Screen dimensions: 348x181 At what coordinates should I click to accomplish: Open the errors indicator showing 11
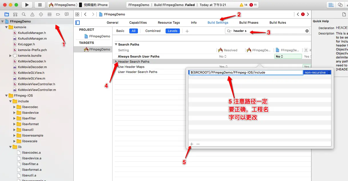click(x=253, y=5)
